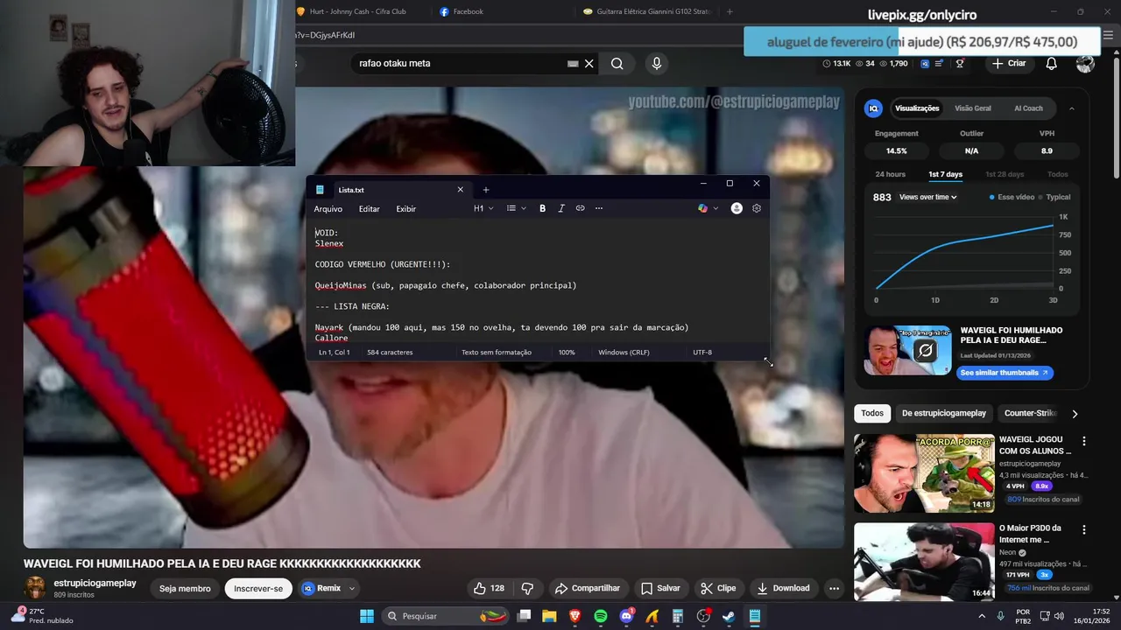This screenshot has width=1121, height=630.
Task: Click the Clipe button
Action: tap(718, 588)
